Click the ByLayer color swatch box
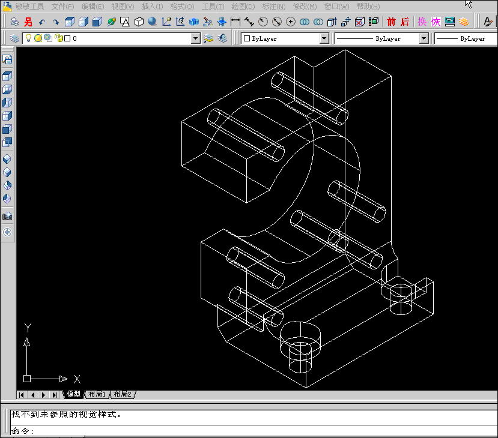Screen dimensions: 498x438 [x=247, y=38]
